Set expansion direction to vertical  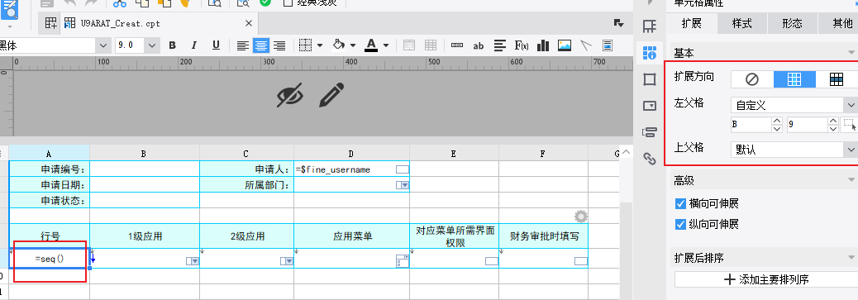pos(794,79)
